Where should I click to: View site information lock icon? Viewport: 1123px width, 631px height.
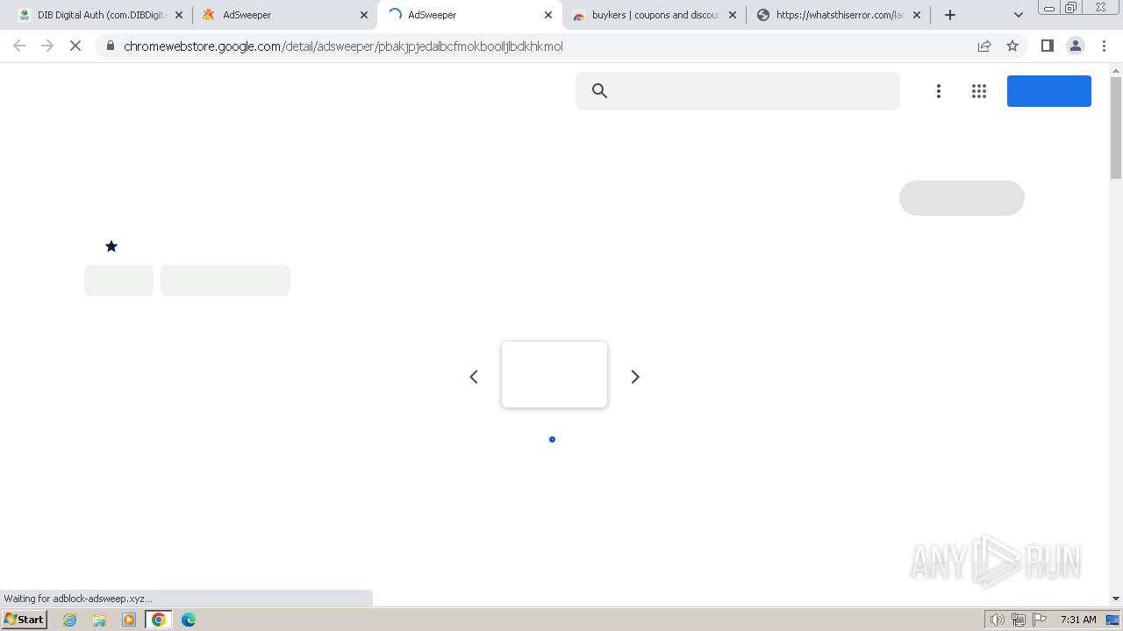[111, 46]
